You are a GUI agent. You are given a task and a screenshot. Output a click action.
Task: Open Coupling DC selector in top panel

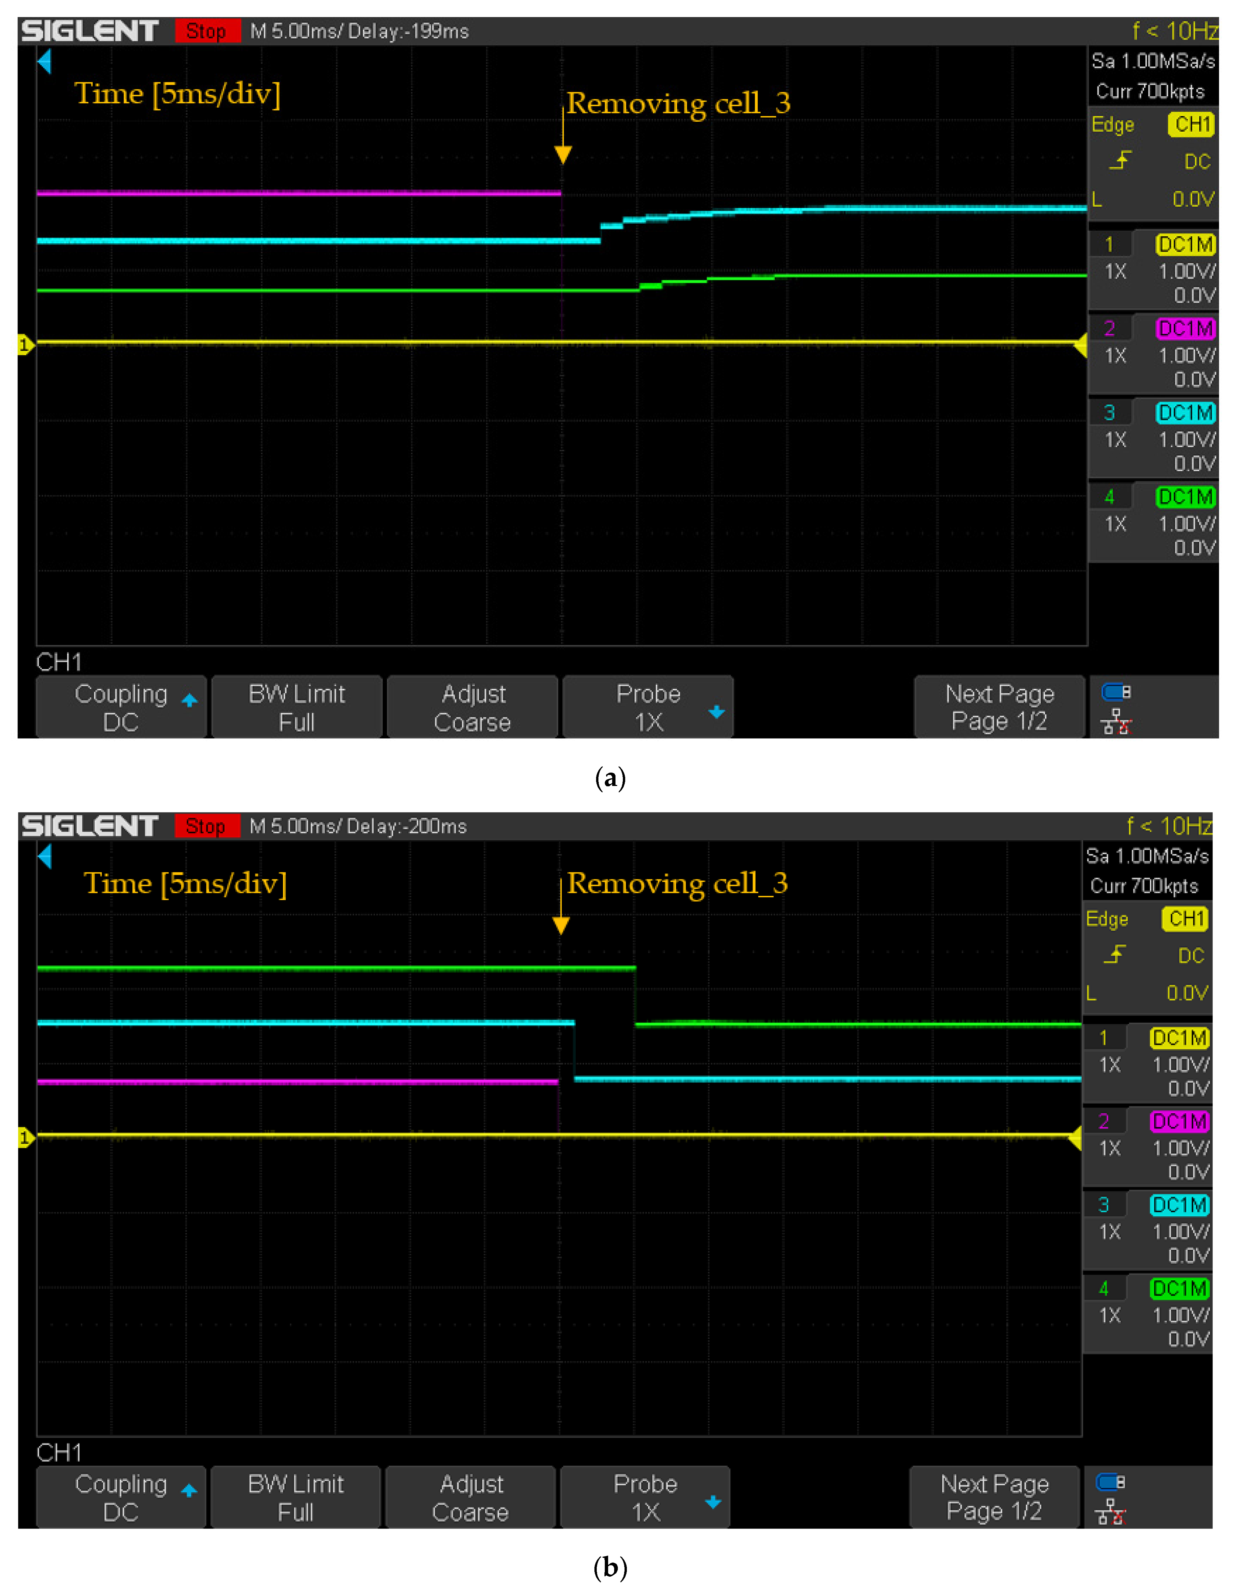121,707
